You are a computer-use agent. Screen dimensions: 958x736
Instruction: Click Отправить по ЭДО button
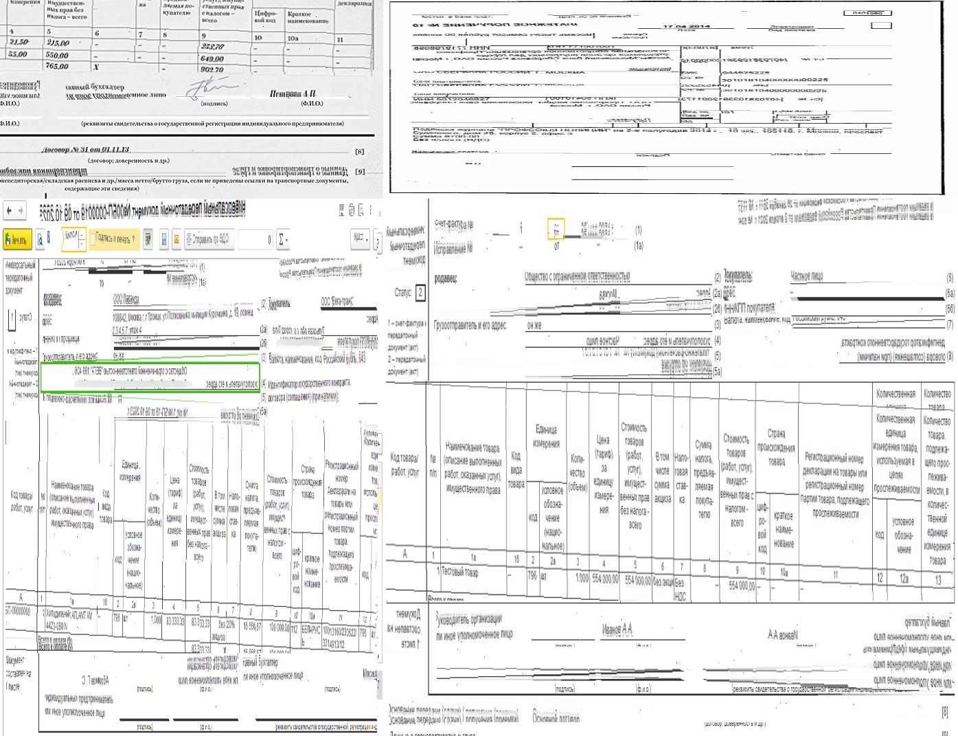[x=209, y=239]
